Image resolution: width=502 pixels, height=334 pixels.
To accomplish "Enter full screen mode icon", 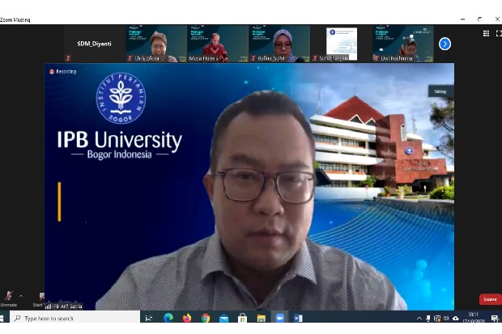I will (499, 33).
